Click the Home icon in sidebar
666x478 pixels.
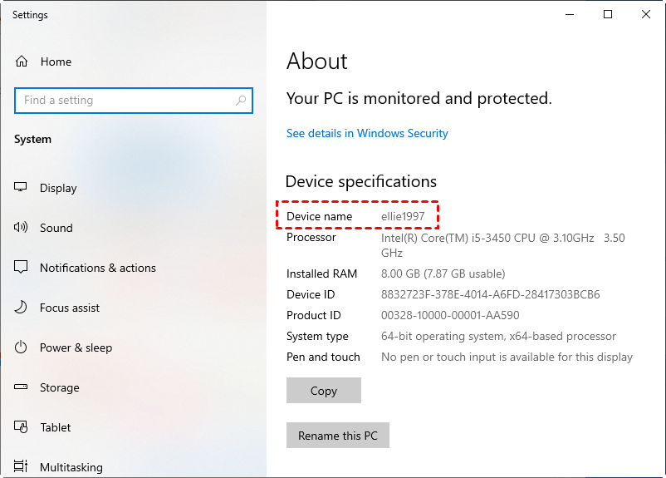click(x=22, y=62)
